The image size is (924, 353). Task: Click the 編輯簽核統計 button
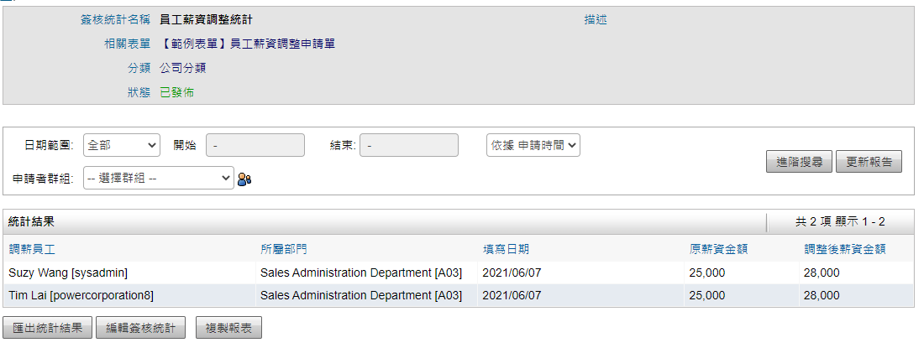(x=141, y=328)
